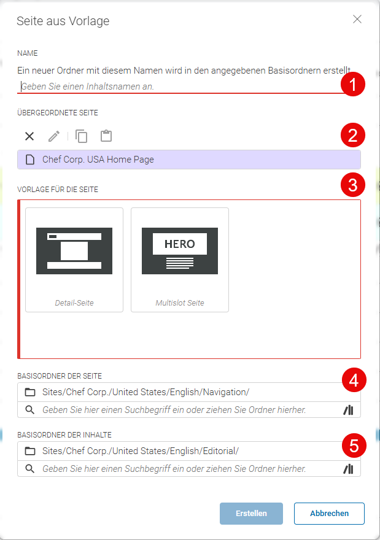Click folder icon beside Navigation path

coord(30,392)
